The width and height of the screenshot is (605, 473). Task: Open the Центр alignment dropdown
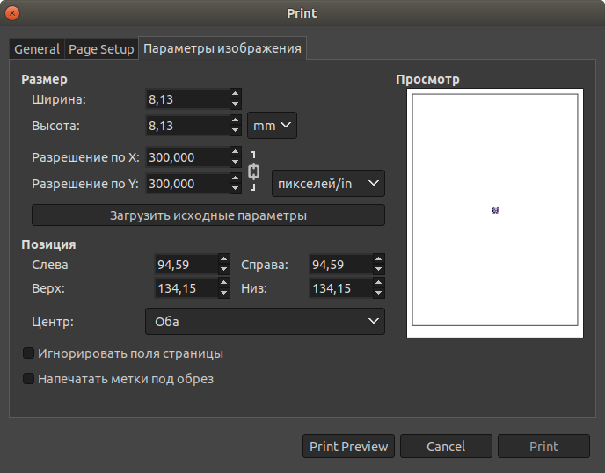pos(265,322)
